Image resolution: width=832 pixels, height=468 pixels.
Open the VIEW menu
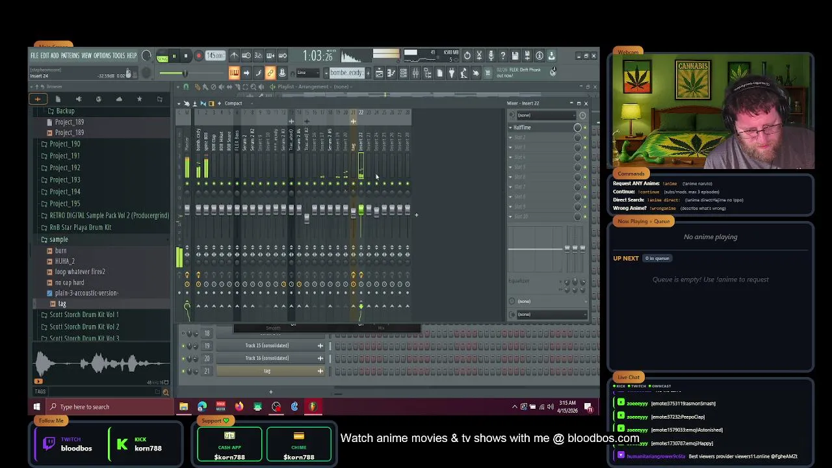86,56
